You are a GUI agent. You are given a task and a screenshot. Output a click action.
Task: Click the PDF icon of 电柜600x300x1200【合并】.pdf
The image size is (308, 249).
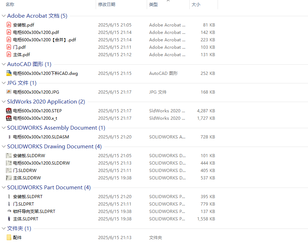pos(9,40)
